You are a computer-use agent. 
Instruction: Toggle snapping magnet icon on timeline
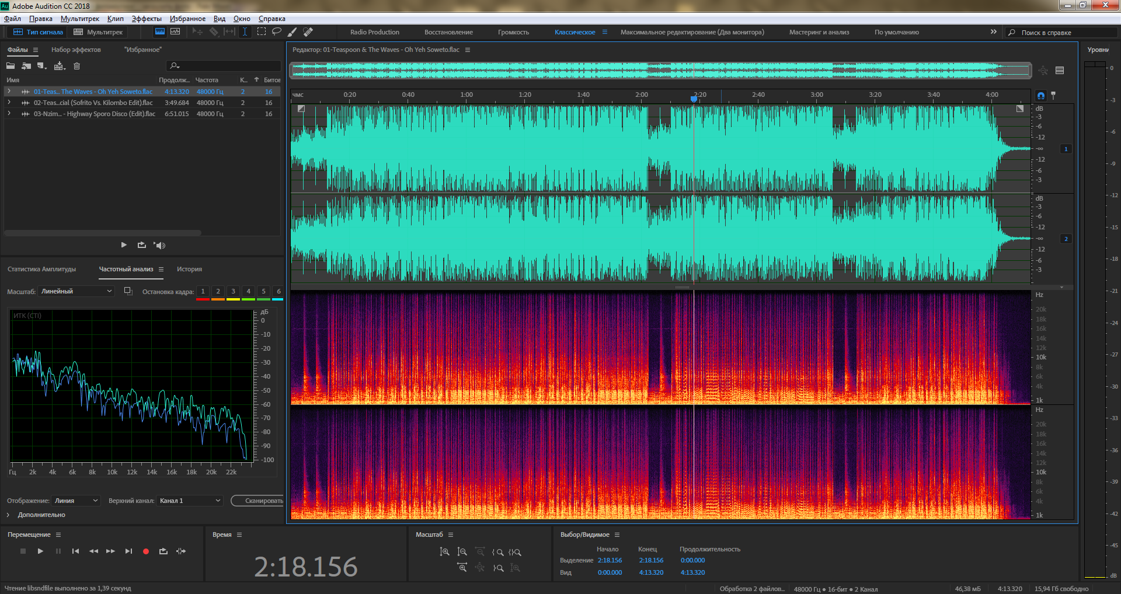click(1041, 95)
